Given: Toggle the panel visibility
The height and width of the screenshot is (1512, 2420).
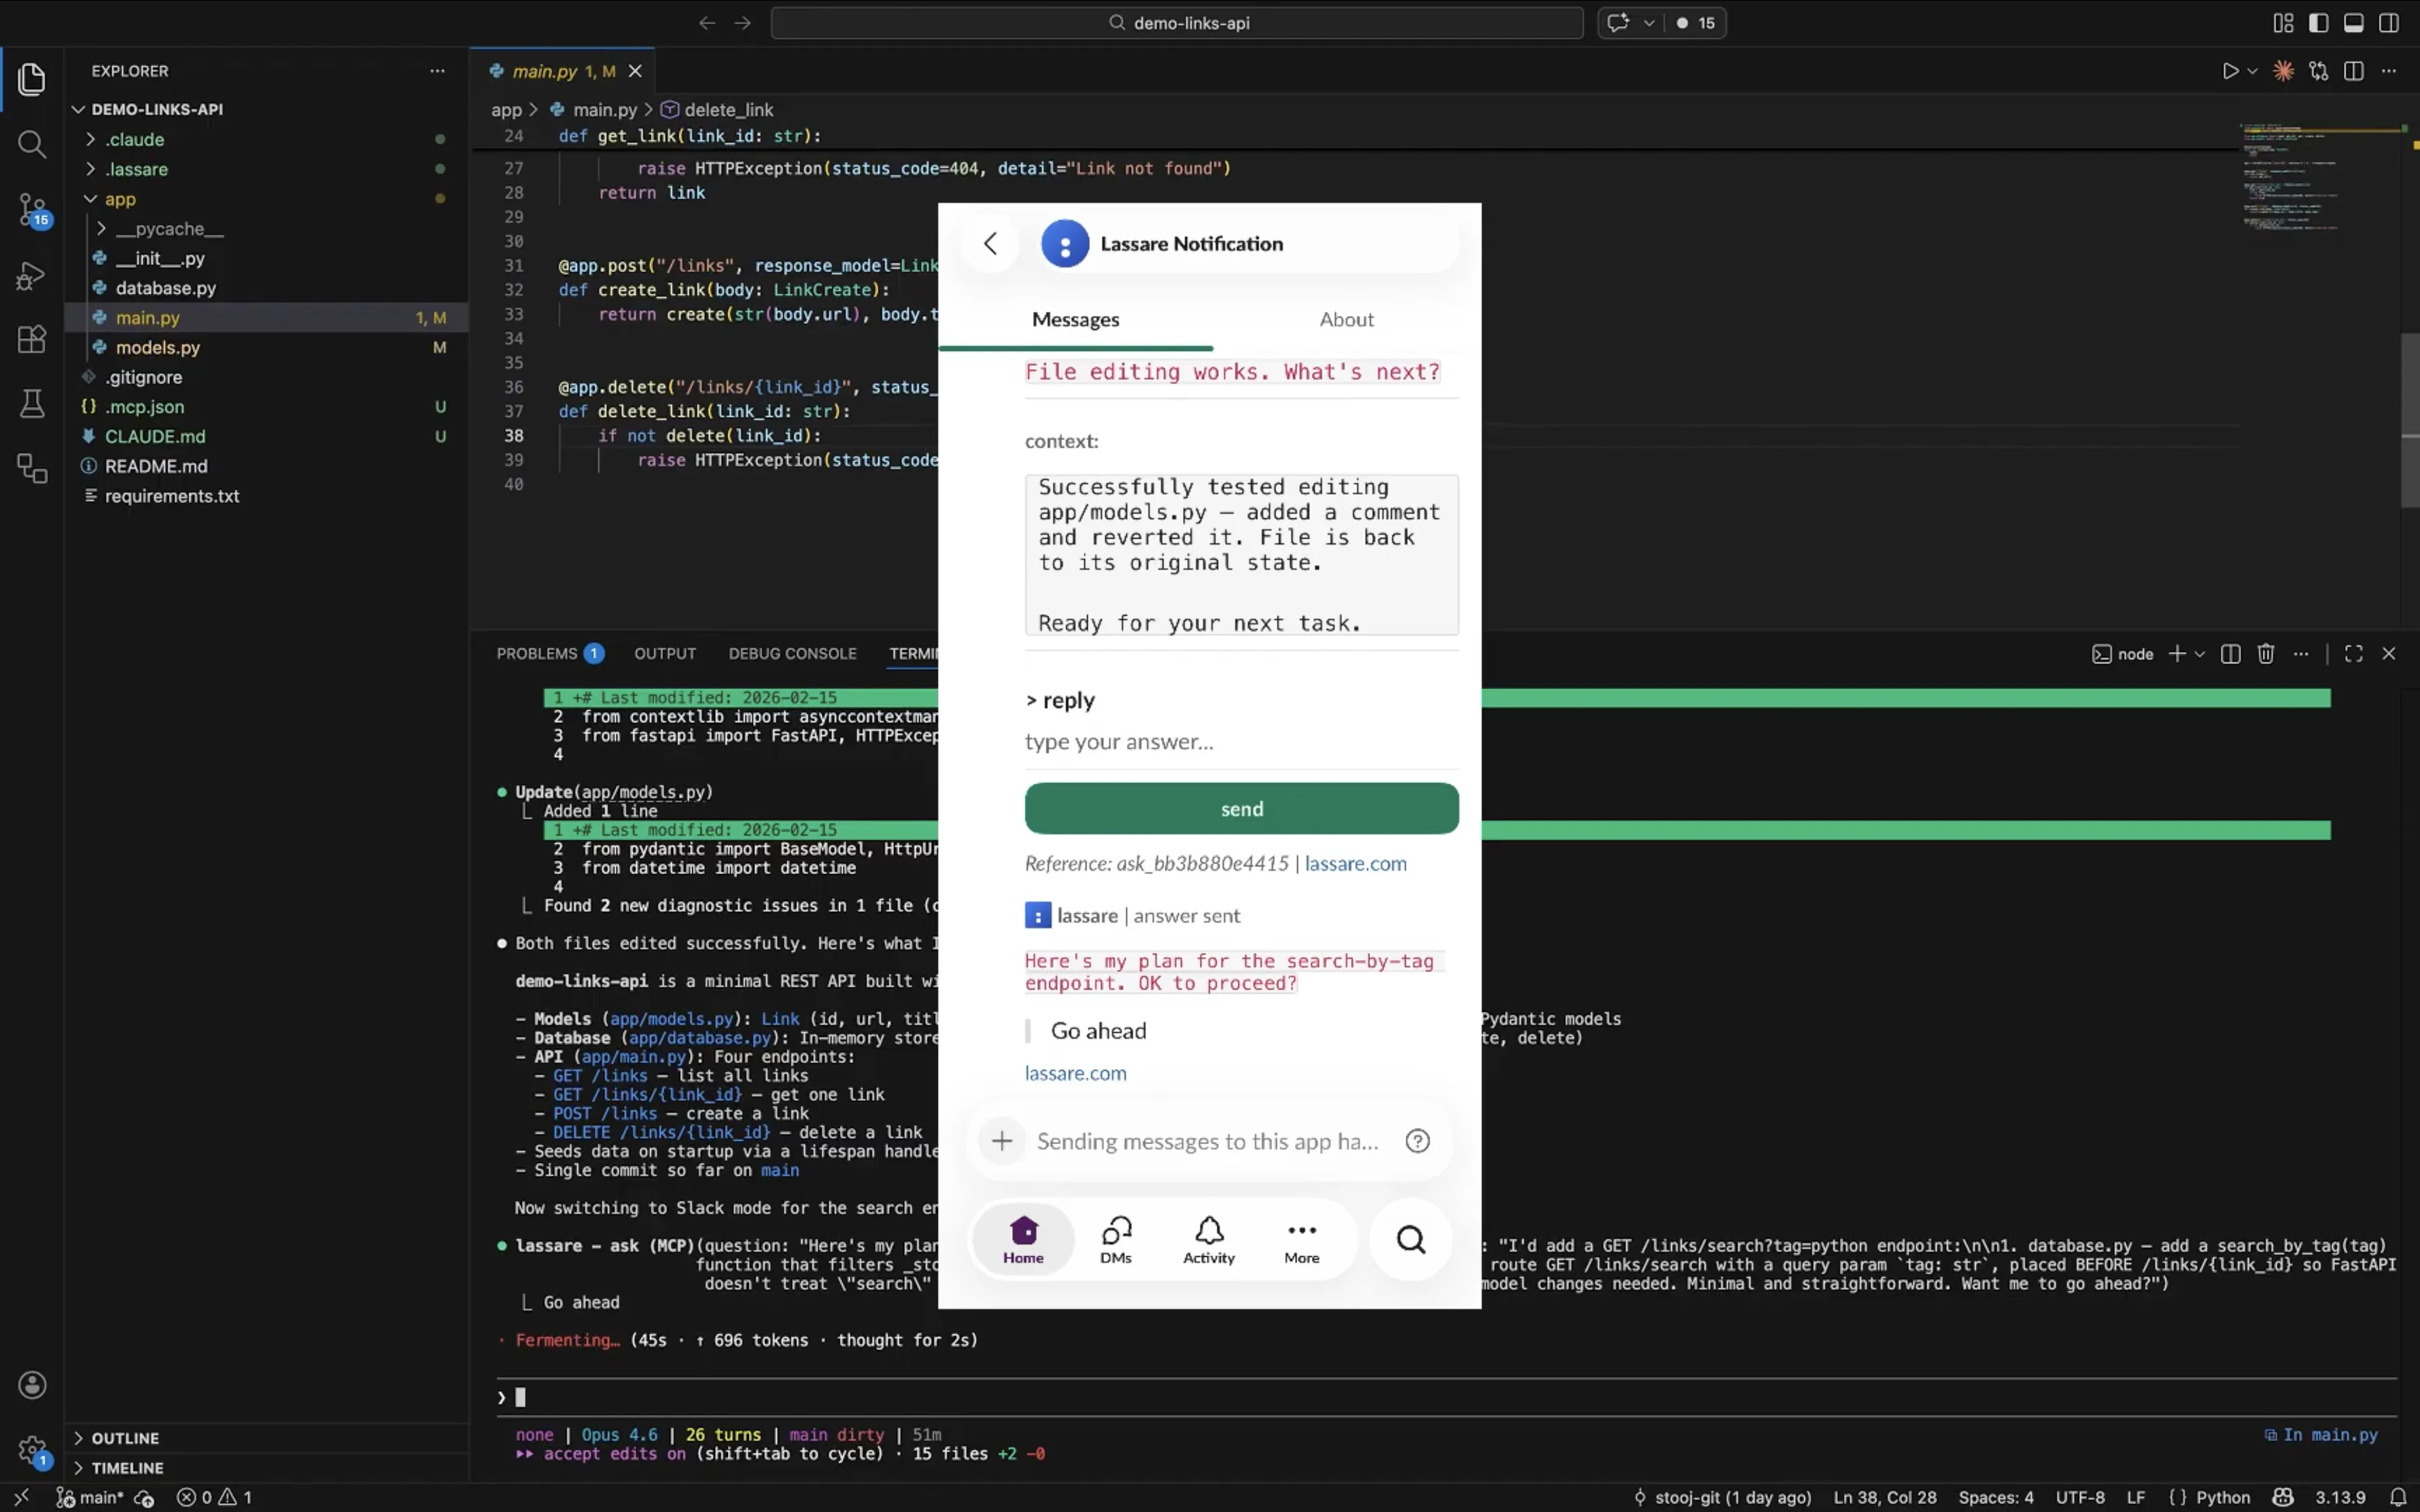Looking at the screenshot, I should coord(2353,22).
